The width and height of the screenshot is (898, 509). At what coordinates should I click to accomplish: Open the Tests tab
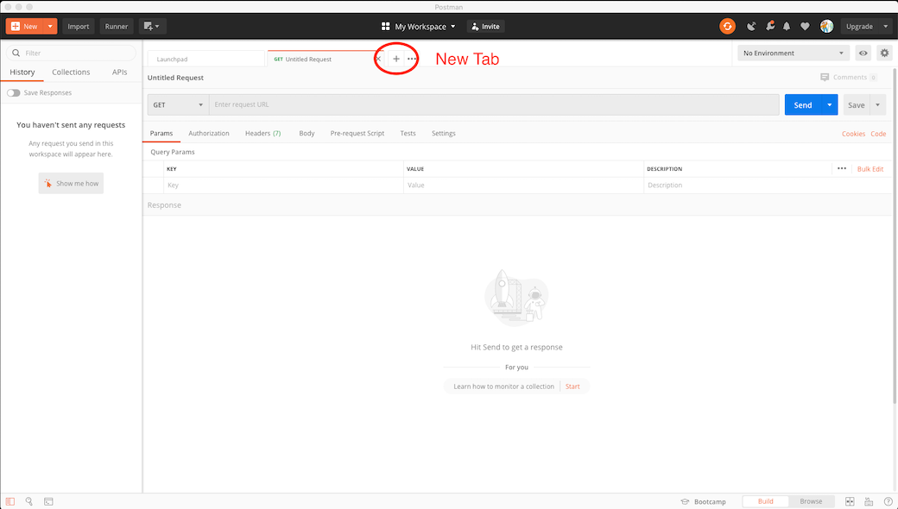[408, 133]
